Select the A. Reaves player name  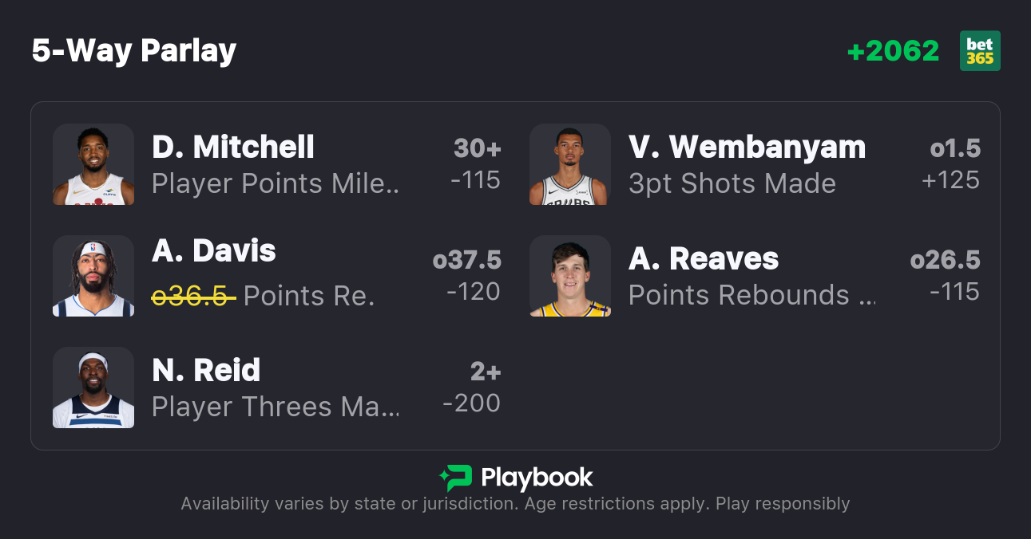(x=704, y=259)
